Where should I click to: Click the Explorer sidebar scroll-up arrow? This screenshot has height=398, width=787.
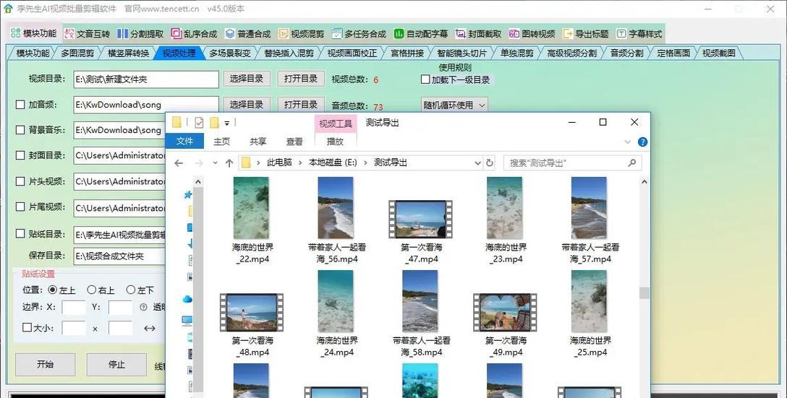(198, 182)
